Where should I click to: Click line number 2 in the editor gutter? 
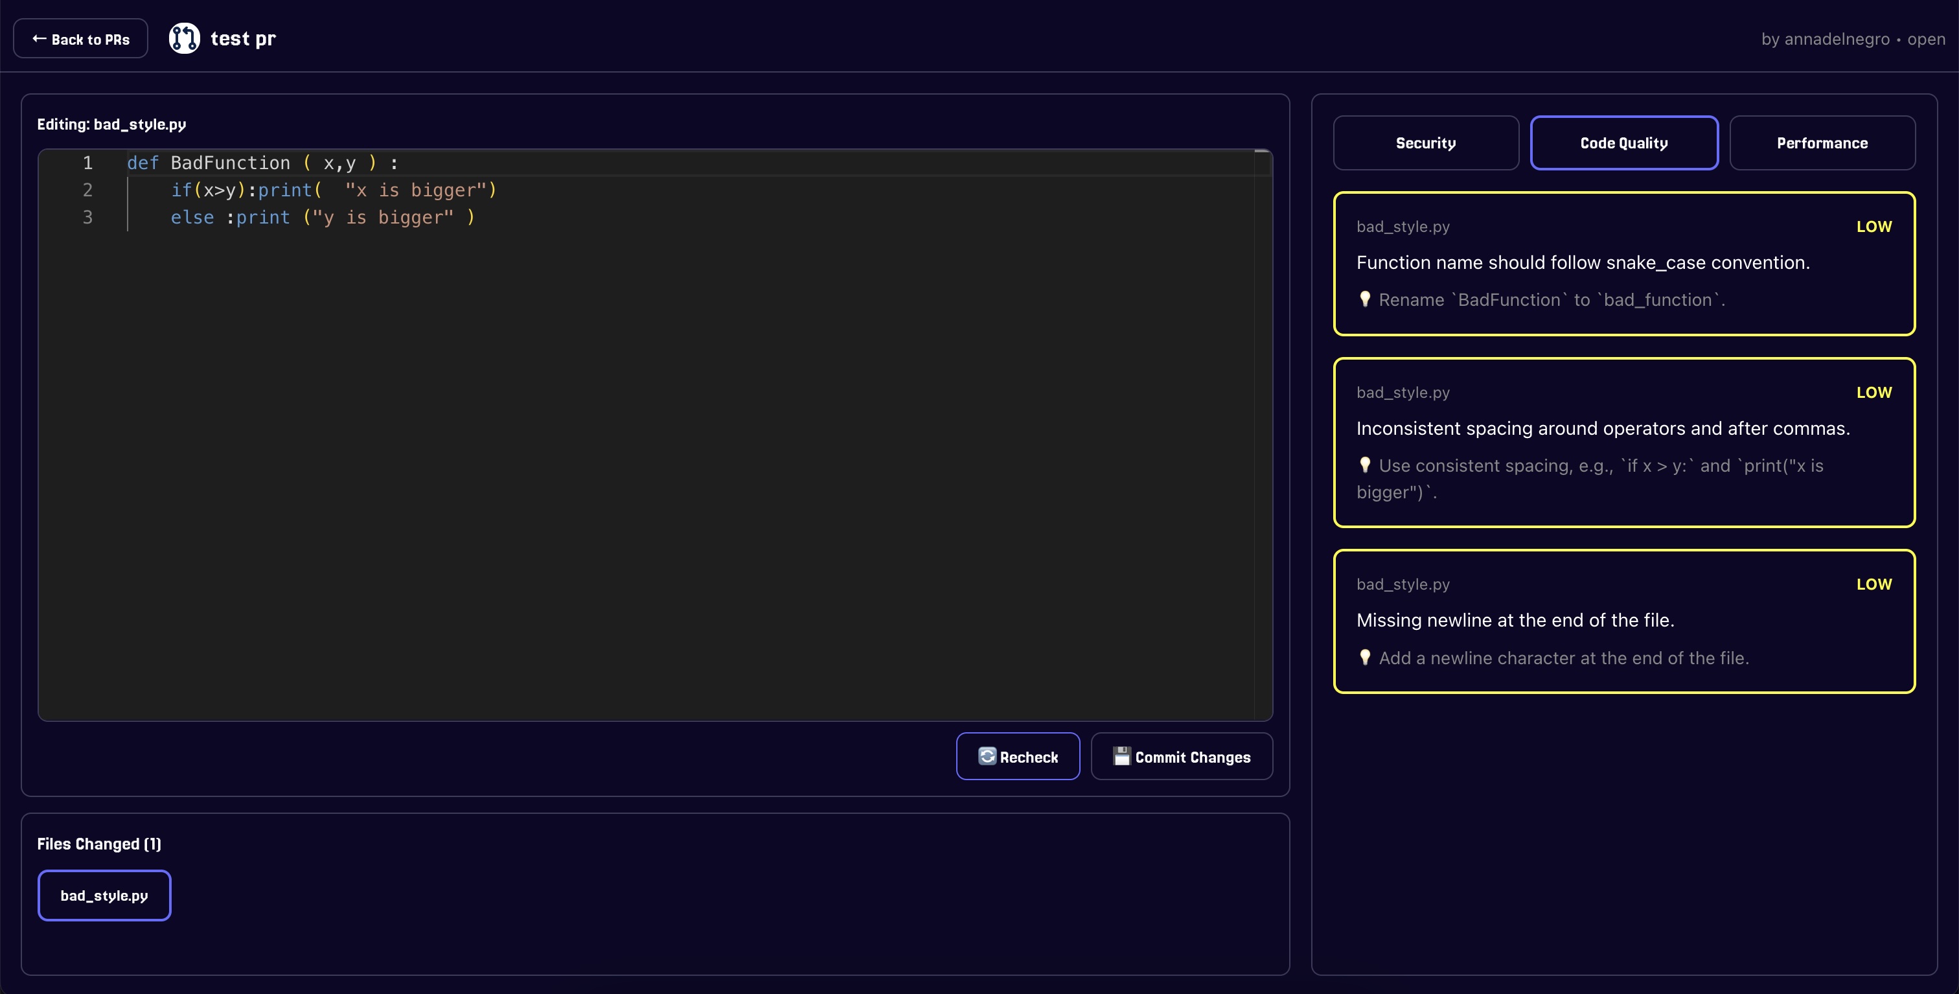pos(87,190)
